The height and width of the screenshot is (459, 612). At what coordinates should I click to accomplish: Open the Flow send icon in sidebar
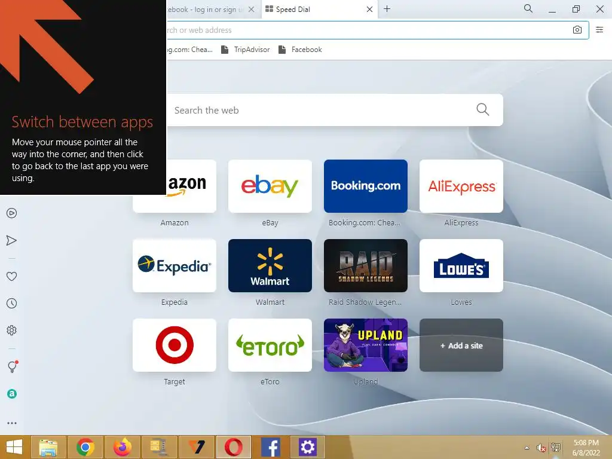[x=12, y=240]
